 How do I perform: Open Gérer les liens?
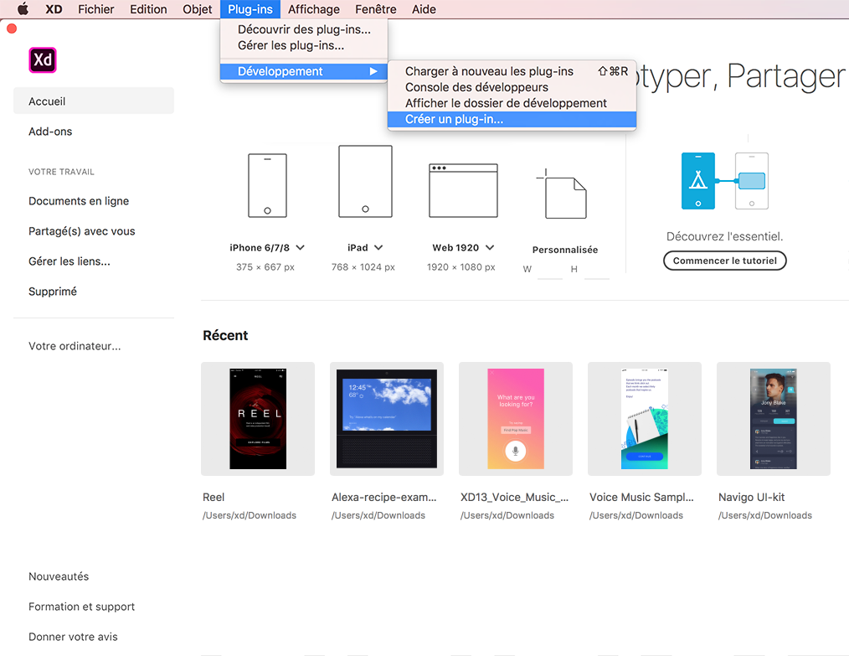click(x=69, y=261)
